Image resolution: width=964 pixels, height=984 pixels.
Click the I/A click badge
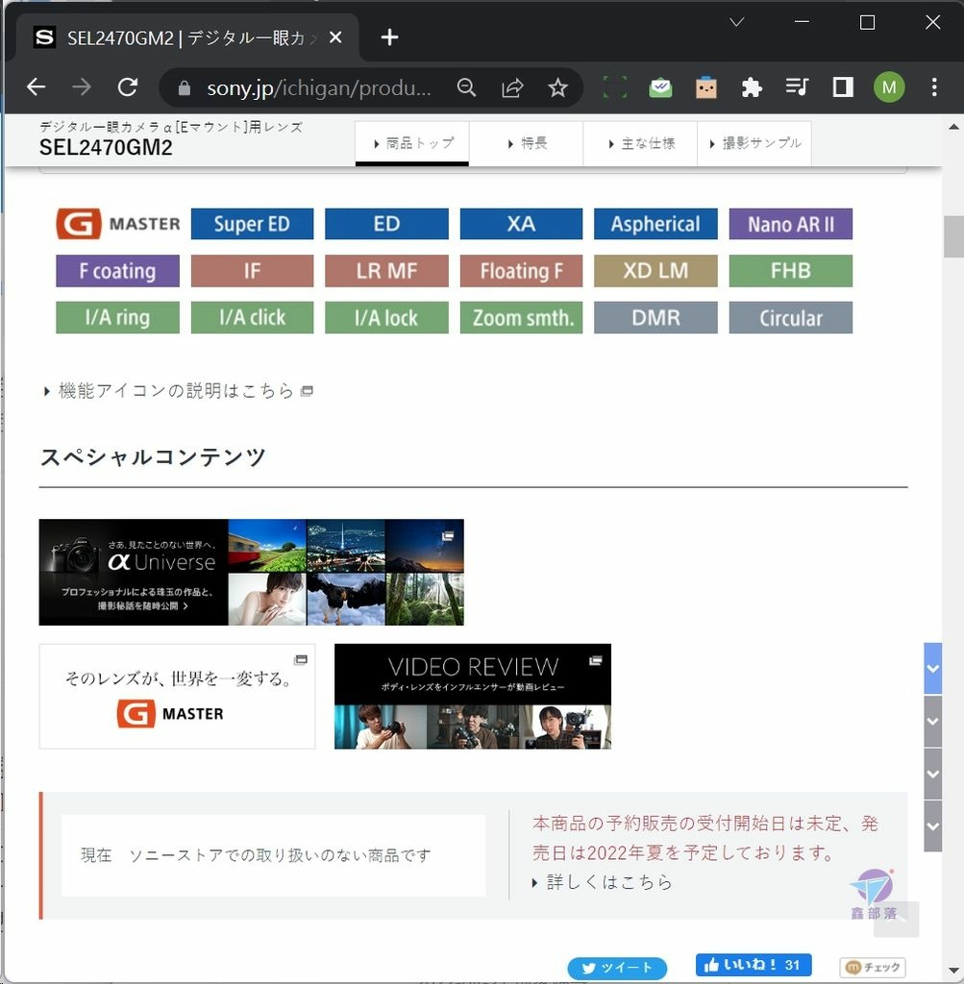253,317
